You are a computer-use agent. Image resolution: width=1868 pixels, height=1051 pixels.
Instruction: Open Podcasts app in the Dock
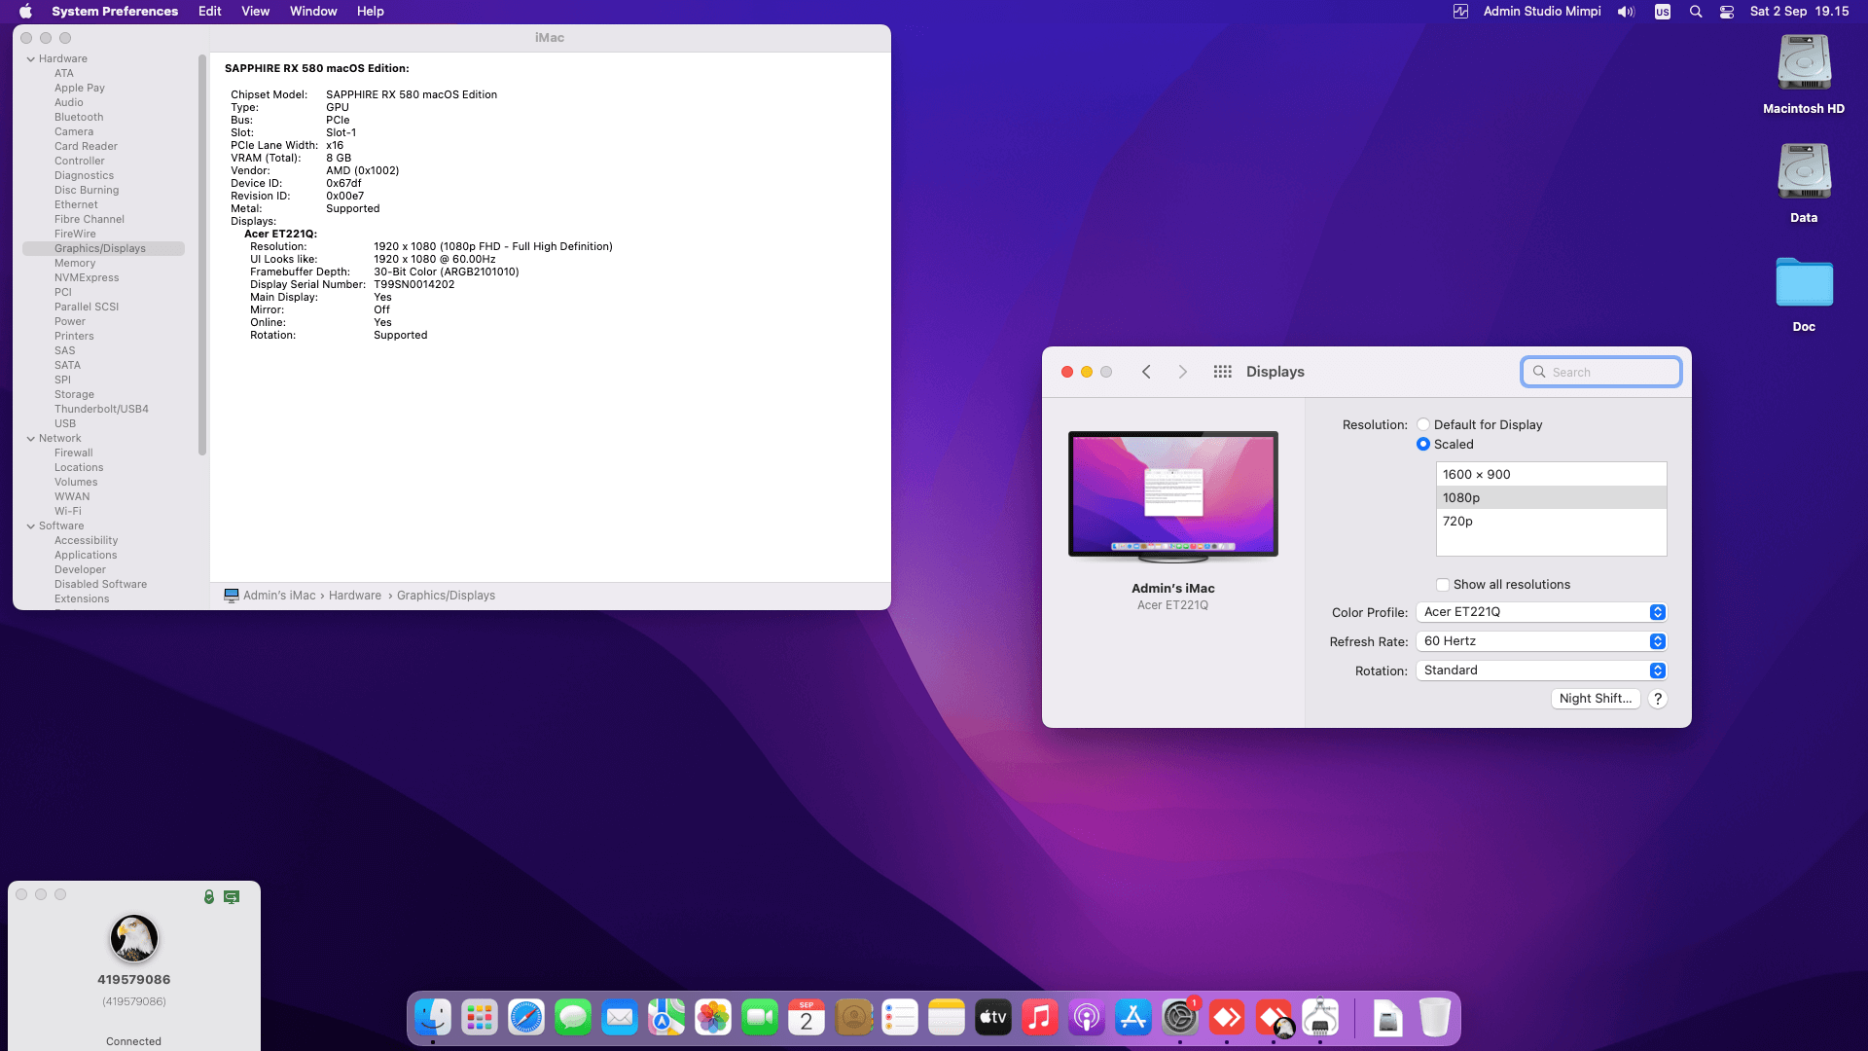click(x=1087, y=1018)
